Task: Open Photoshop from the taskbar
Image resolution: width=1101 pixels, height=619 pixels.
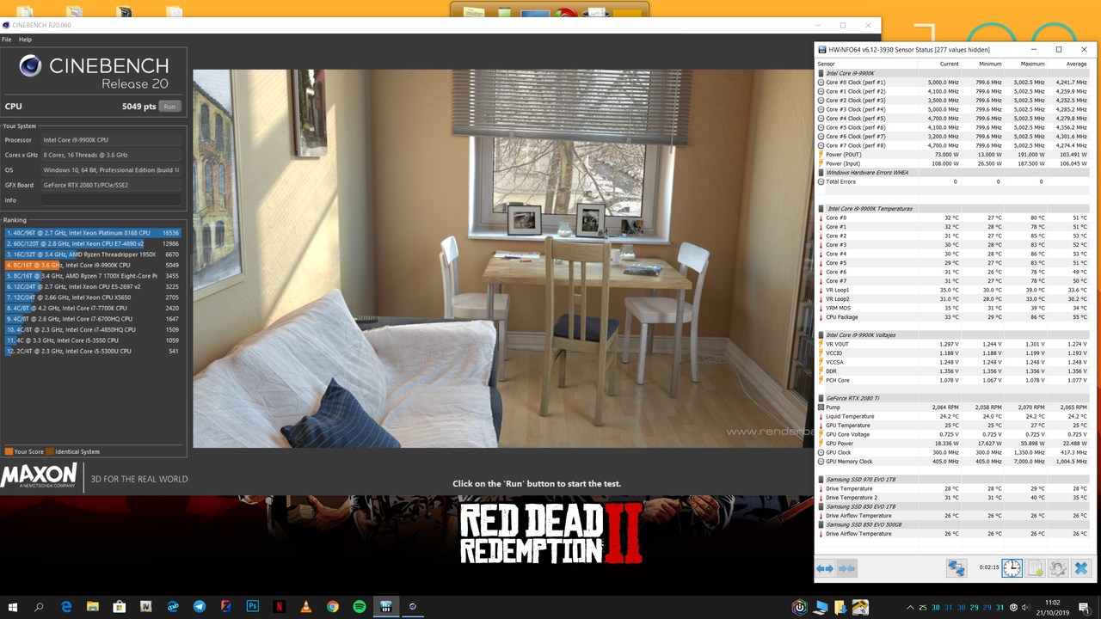Action: (x=252, y=606)
